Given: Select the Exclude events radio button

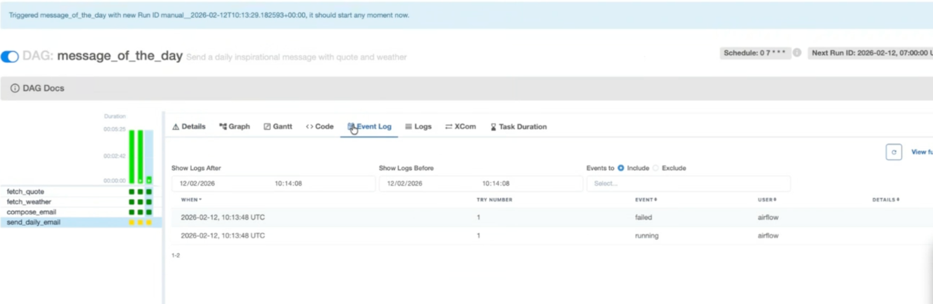Looking at the screenshot, I should (x=656, y=168).
